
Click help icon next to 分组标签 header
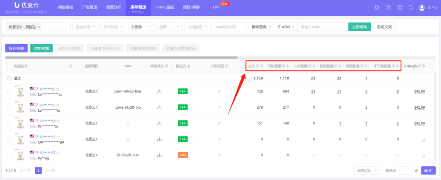click(x=227, y=66)
